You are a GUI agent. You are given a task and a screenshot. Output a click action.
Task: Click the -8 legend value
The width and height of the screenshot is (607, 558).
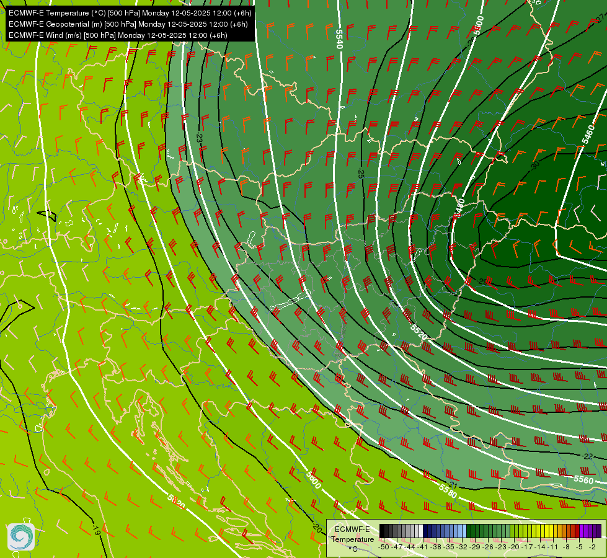[566, 547]
